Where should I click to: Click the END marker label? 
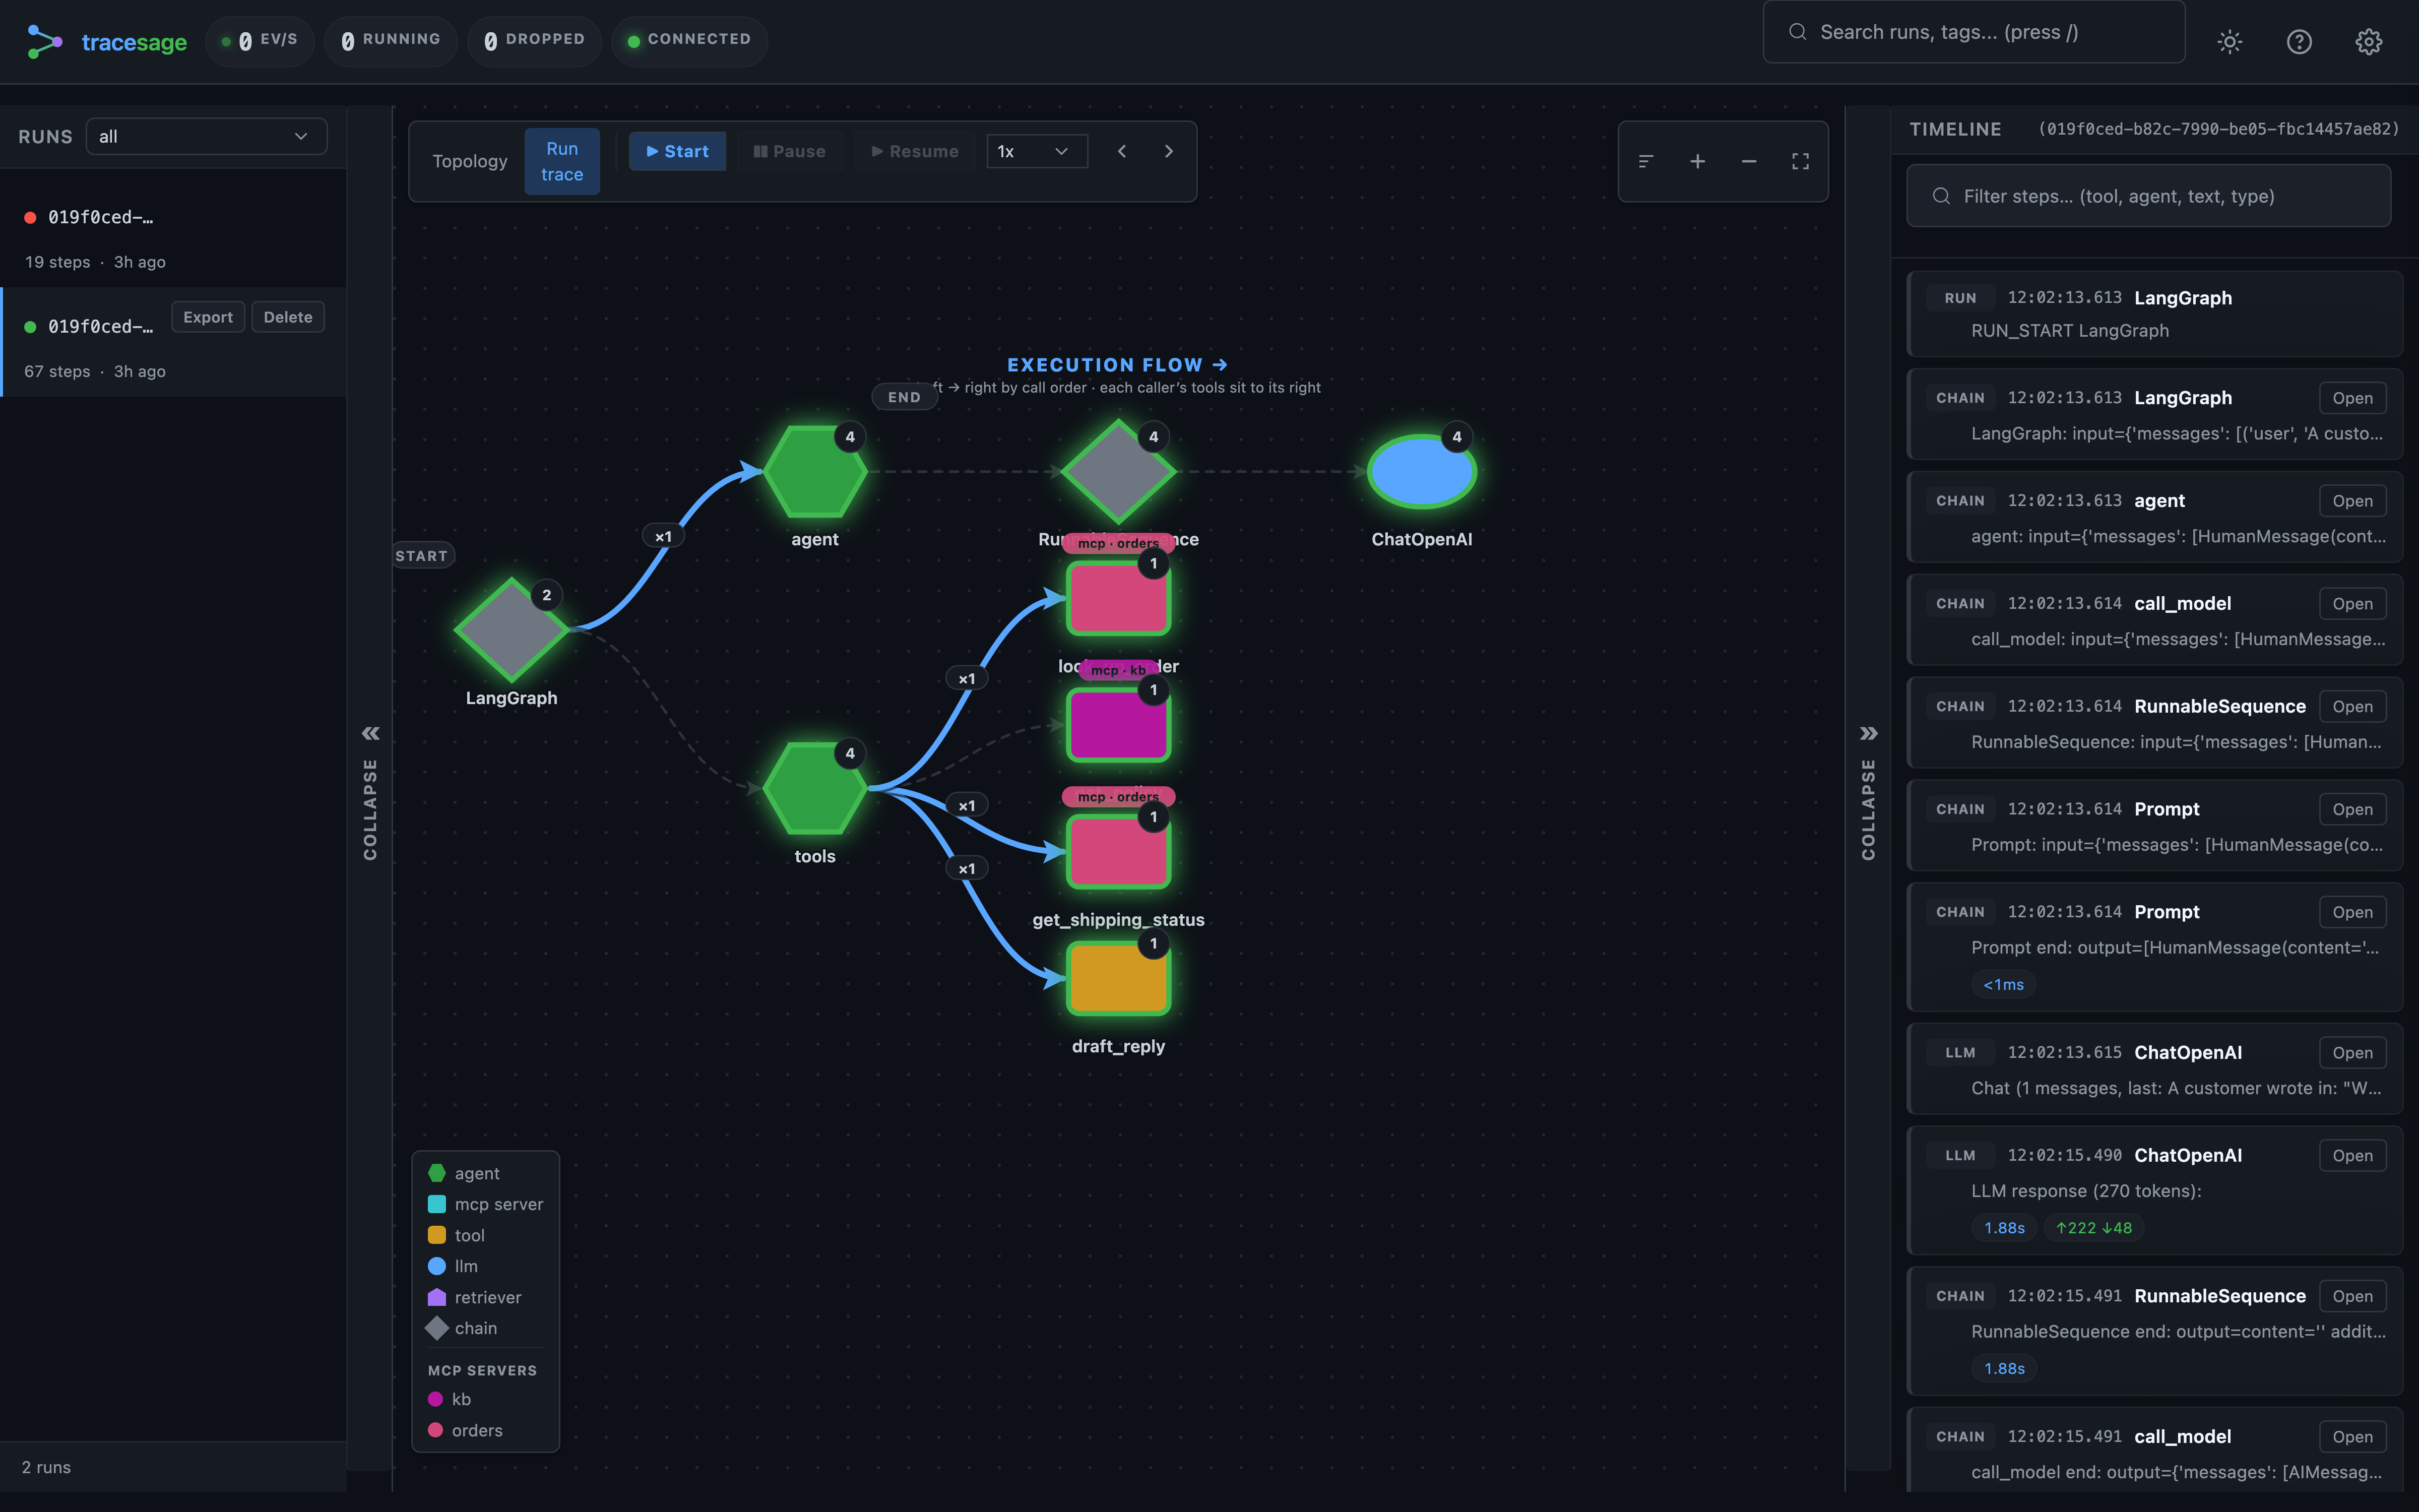click(x=905, y=397)
